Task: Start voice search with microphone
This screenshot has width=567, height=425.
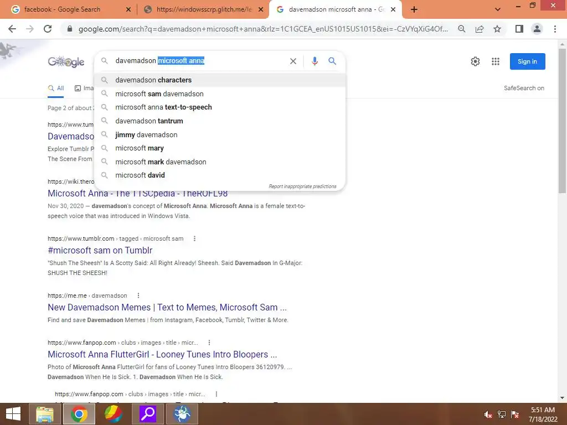Action: (x=315, y=61)
